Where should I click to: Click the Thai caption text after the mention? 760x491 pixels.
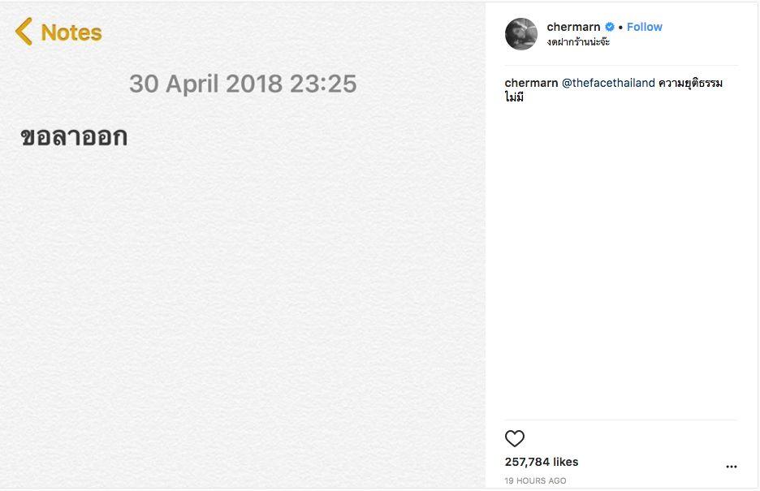point(690,83)
